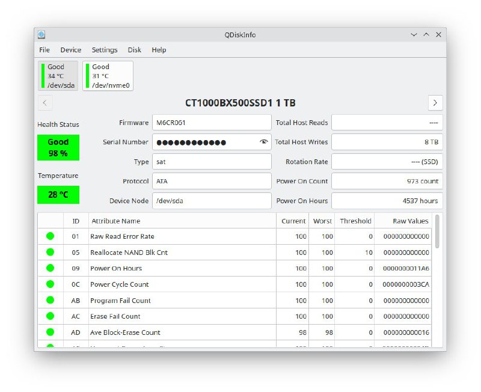Select the /dev/nvme0 disk button

[x=108, y=76]
